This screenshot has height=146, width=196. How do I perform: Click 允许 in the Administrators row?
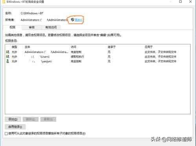tap(15, 52)
